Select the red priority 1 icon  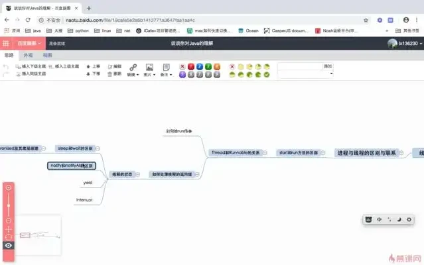tap(191, 66)
